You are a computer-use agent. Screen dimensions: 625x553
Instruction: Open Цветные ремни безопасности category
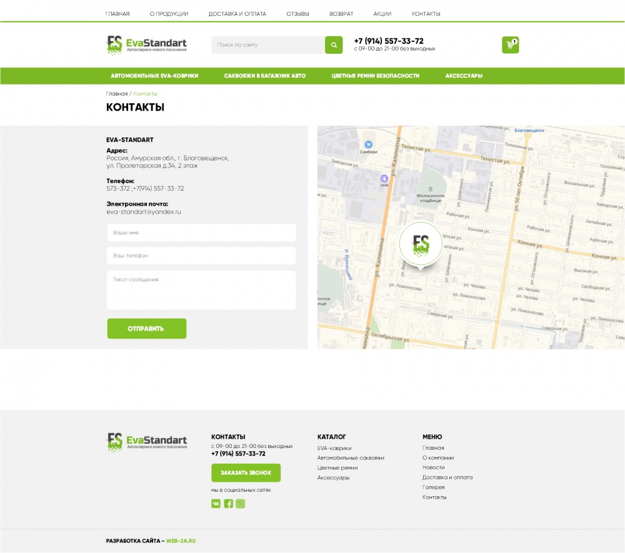[375, 76]
